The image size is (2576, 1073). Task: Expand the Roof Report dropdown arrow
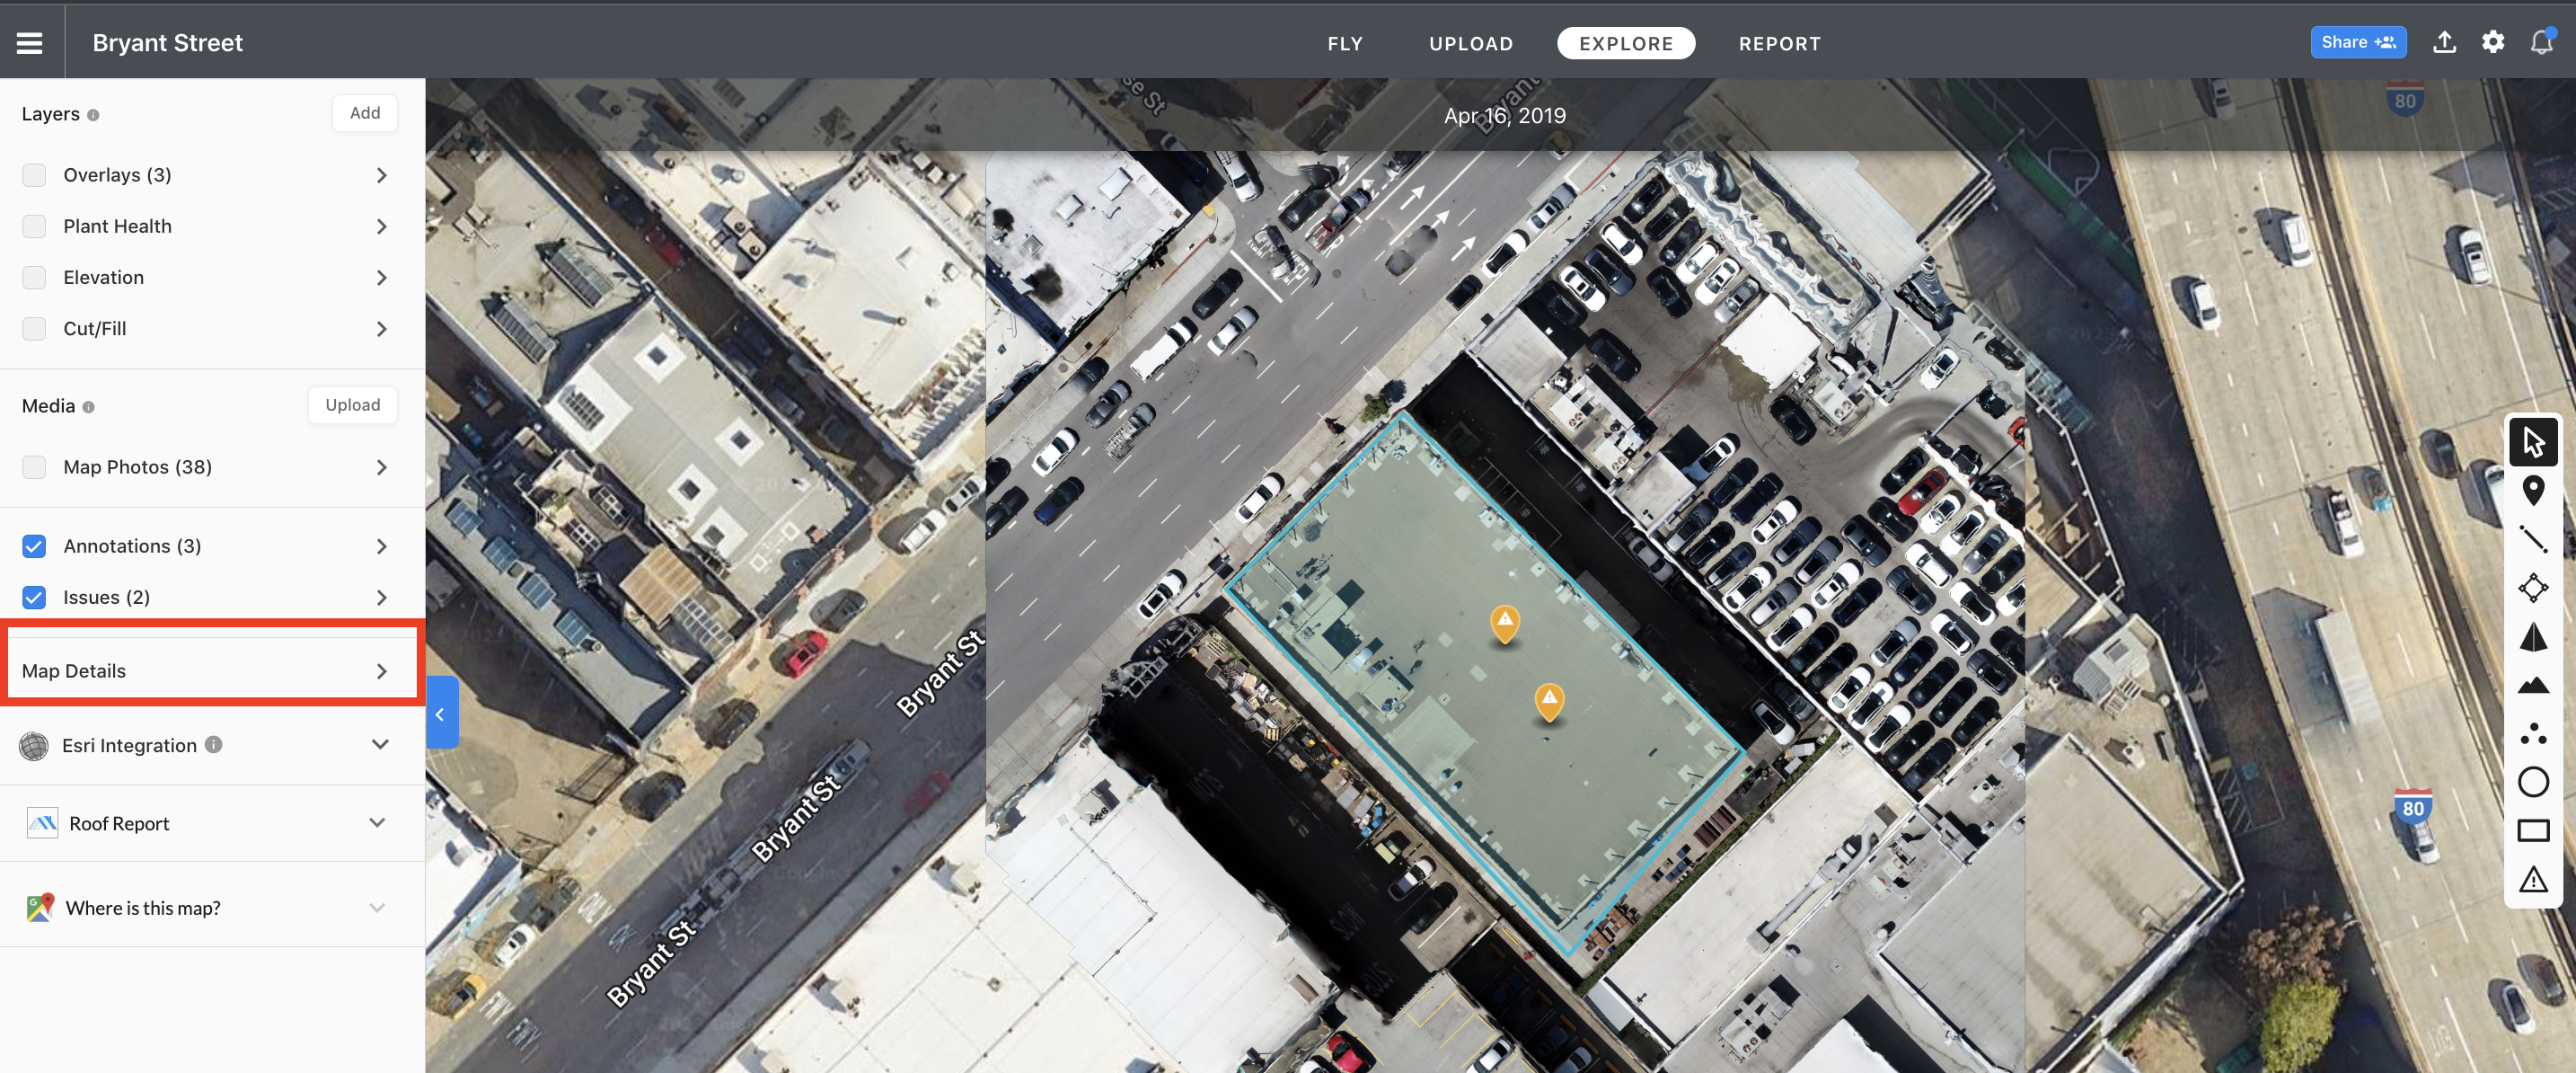coord(377,823)
